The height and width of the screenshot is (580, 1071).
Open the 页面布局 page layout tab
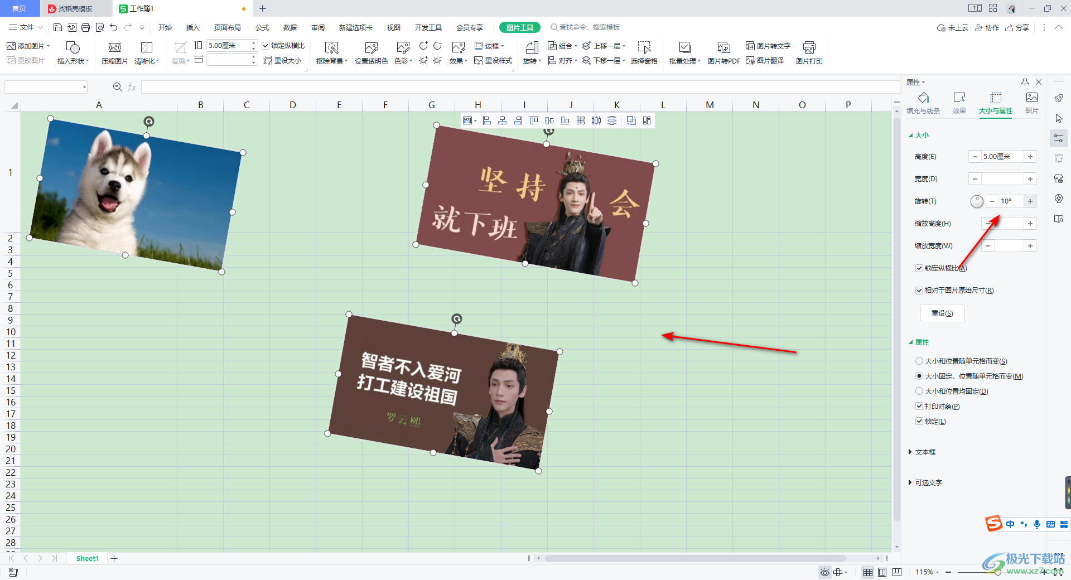pyautogui.click(x=228, y=27)
